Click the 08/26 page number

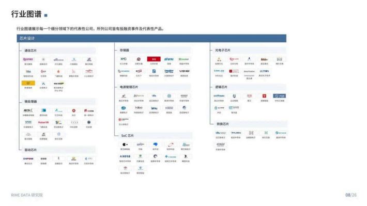point(351,195)
